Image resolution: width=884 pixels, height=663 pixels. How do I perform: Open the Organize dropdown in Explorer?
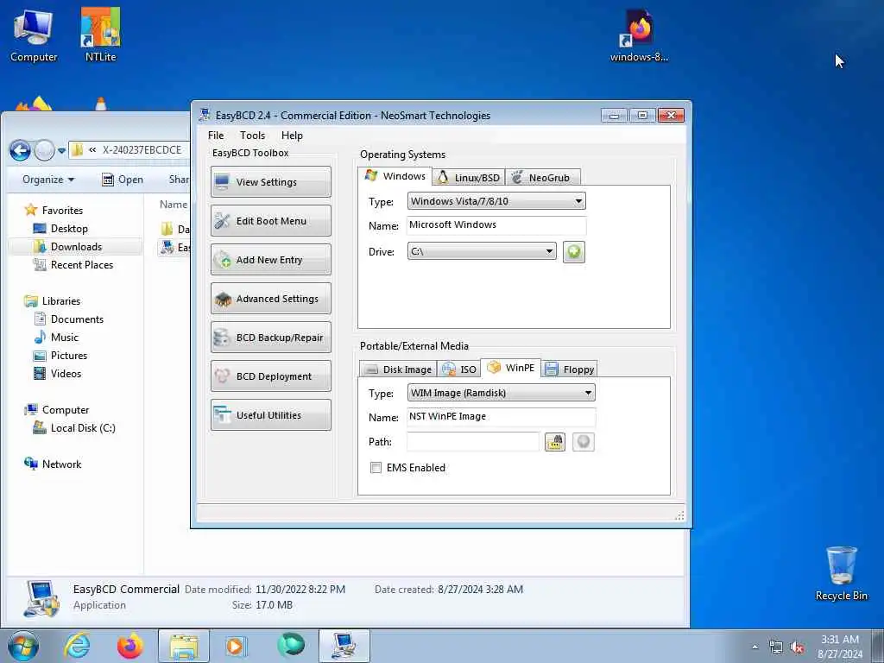coord(48,180)
